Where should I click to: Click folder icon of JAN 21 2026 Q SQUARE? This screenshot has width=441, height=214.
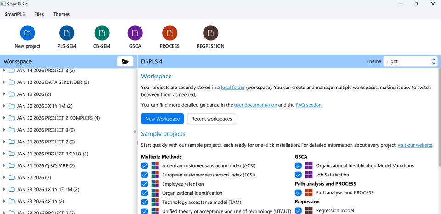coord(11,165)
